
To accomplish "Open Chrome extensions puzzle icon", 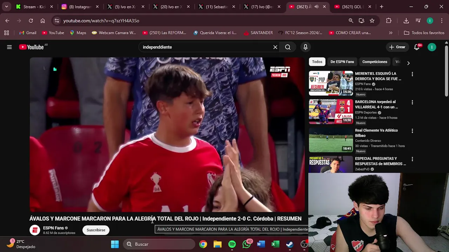I will (389, 21).
